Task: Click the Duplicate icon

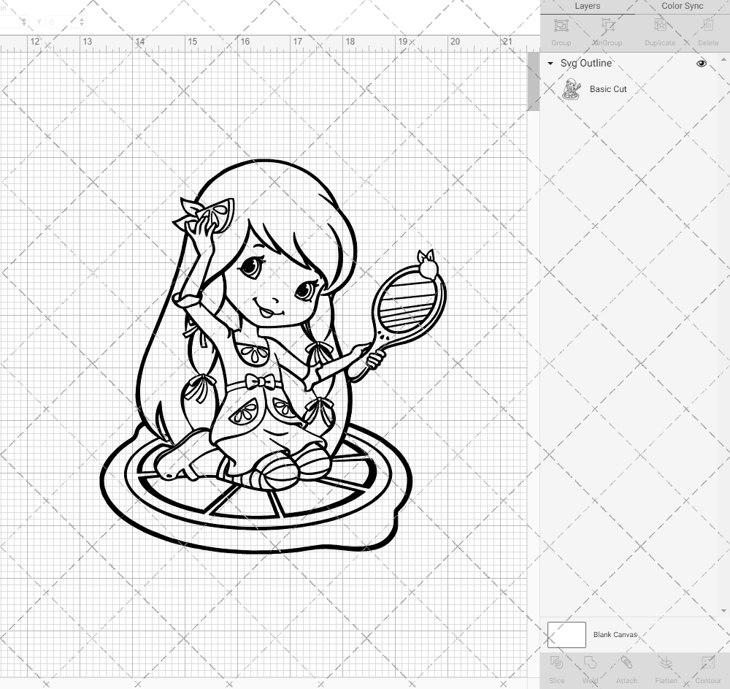Action: coord(660,26)
